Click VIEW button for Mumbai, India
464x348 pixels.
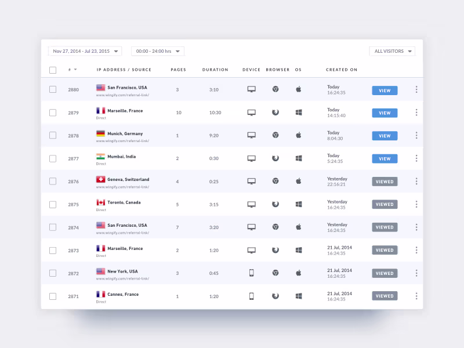click(385, 159)
